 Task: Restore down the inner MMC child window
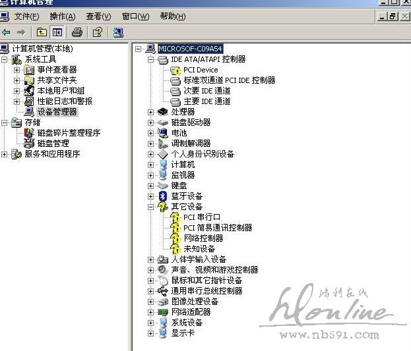pos(393,16)
